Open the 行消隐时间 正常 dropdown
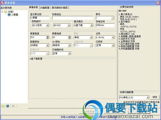Screen dimensions: 161x120 coord(69,53)
